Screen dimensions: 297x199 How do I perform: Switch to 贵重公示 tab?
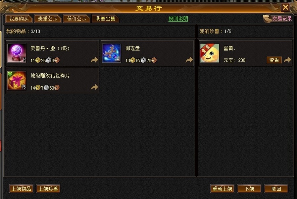tap(48, 19)
